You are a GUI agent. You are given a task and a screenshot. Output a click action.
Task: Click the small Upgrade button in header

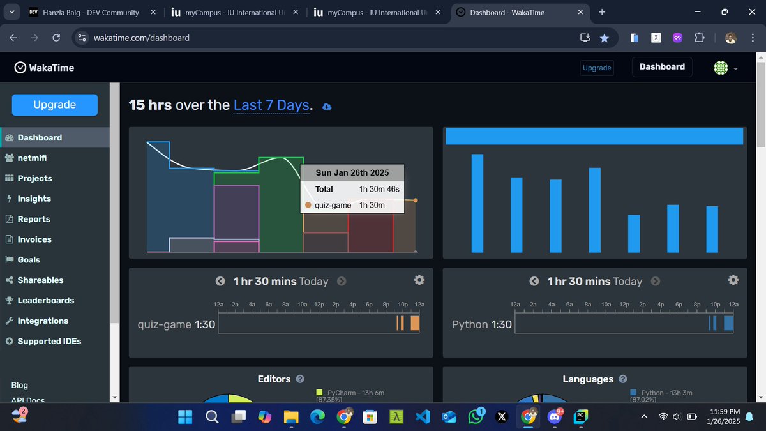point(597,68)
